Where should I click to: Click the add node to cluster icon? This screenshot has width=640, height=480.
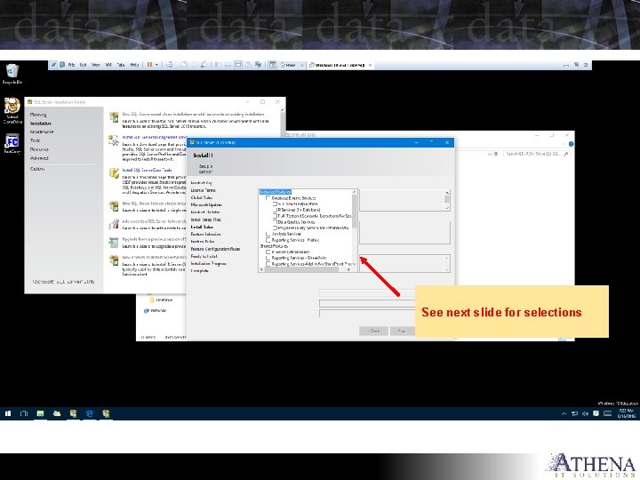pyautogui.click(x=114, y=224)
